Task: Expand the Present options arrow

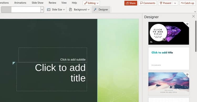Action: tap(175, 3)
